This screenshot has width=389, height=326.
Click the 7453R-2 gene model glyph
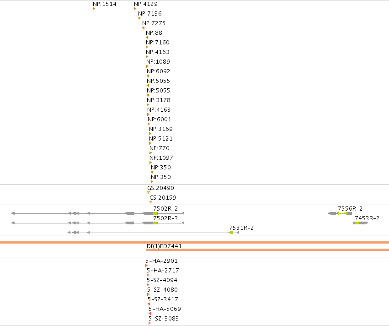coord(361,223)
